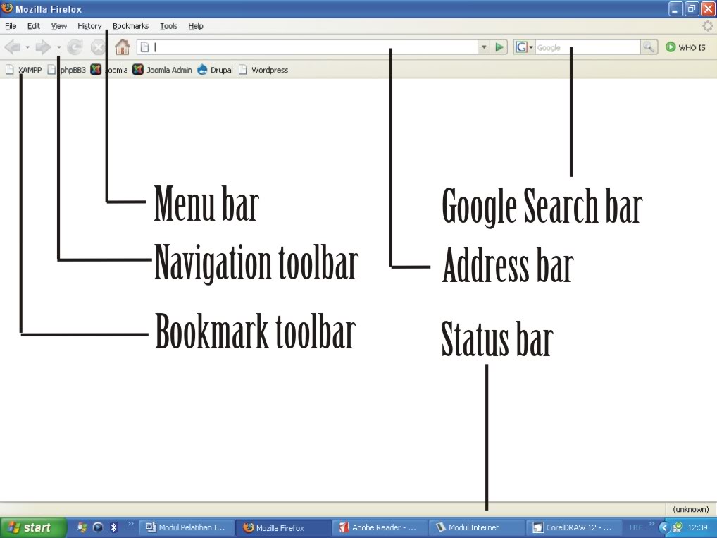This screenshot has width=717, height=538.
Task: Expand the Back history dropdown arrow
Action: click(x=27, y=47)
